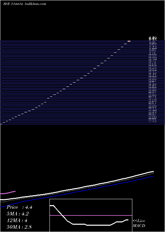Select the "12MA : 4" reading
165x232 pixels.
pos(17,220)
